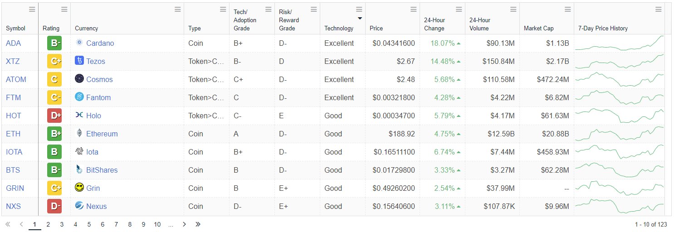Sort by the Symbol column header

point(15,28)
